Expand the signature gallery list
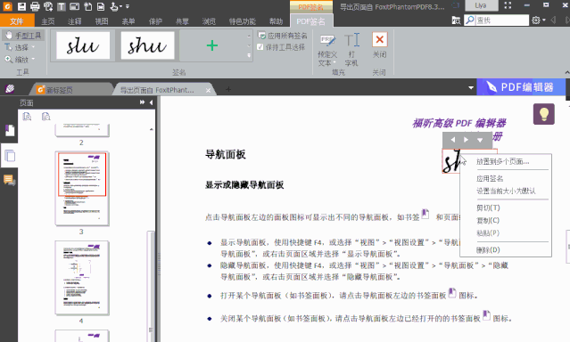The width and height of the screenshot is (570, 342). point(249,55)
